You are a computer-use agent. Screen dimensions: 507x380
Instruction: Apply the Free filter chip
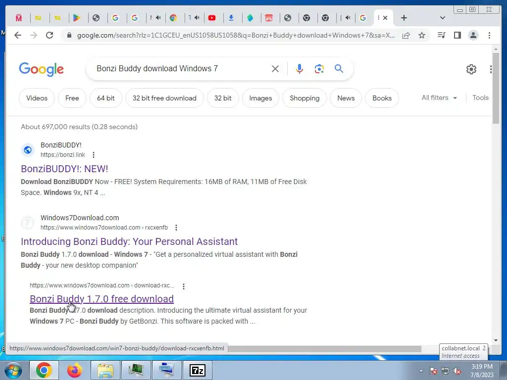click(72, 98)
